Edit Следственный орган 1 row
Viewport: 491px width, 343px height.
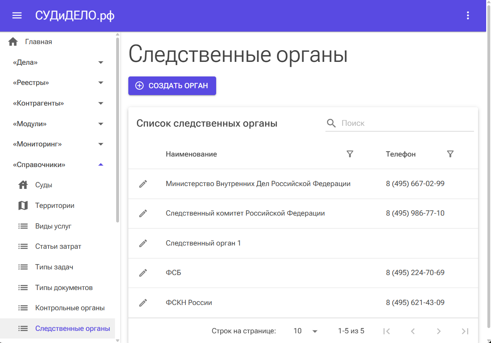[143, 243]
